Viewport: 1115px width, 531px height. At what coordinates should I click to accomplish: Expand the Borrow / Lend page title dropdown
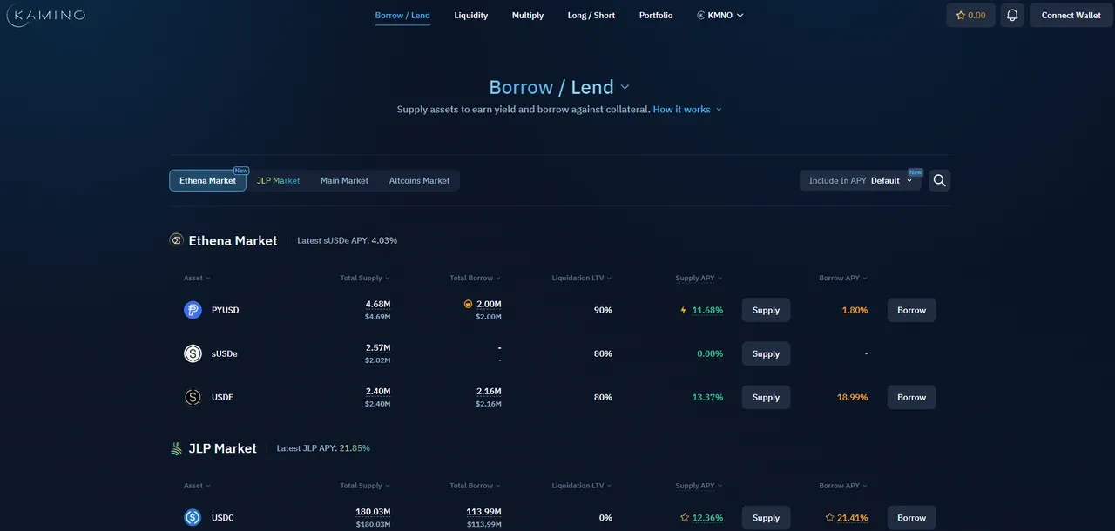625,87
